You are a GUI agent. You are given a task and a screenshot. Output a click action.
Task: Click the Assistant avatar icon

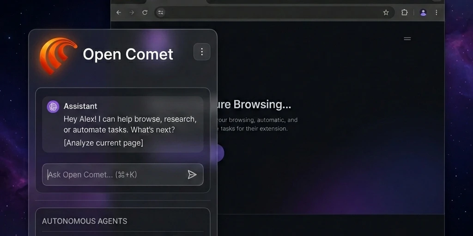(53, 106)
